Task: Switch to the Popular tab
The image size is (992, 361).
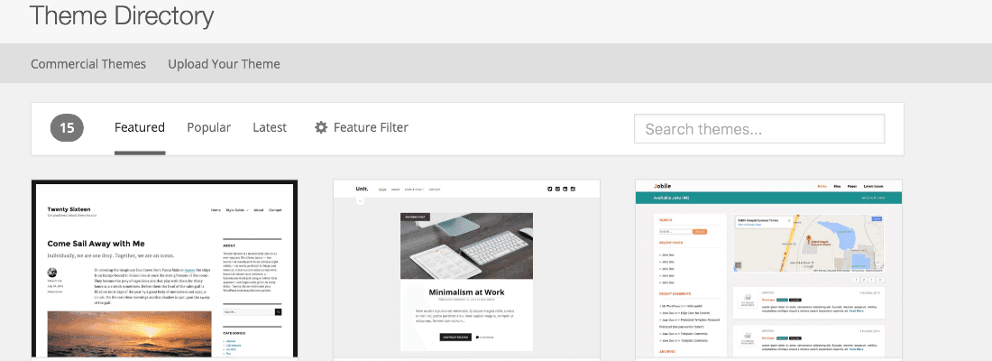Action: tap(209, 127)
